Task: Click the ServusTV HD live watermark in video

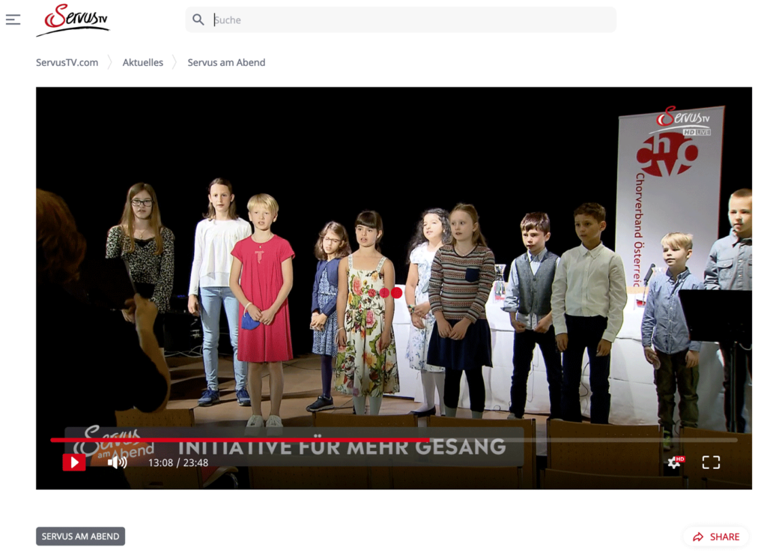Action: [x=683, y=121]
